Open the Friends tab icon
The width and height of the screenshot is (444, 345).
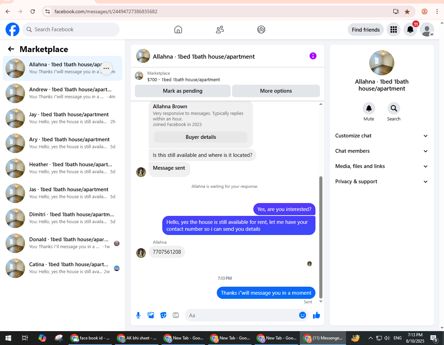[220, 30]
